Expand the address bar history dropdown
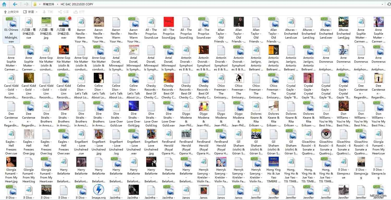This screenshot has width=391, height=200. [x=382, y=4]
